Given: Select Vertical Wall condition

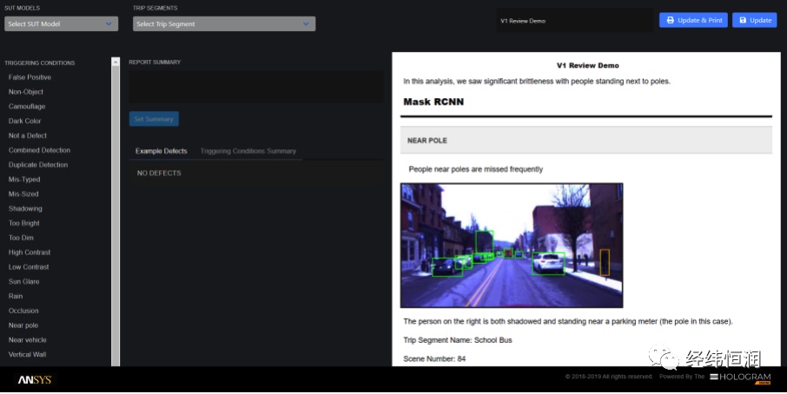Looking at the screenshot, I should pyautogui.click(x=27, y=354).
